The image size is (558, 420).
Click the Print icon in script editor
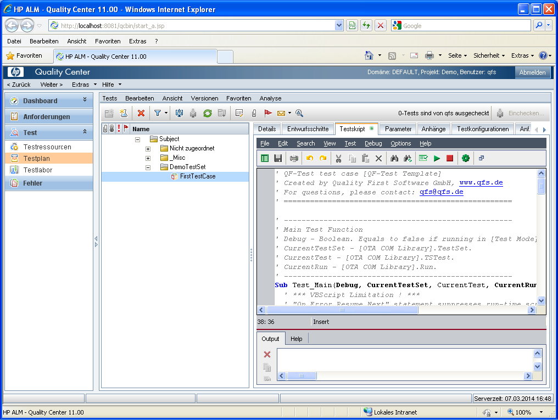(x=294, y=158)
